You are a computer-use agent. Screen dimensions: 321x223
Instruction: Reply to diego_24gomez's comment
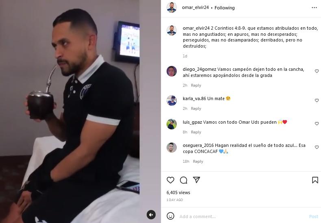click(196, 85)
